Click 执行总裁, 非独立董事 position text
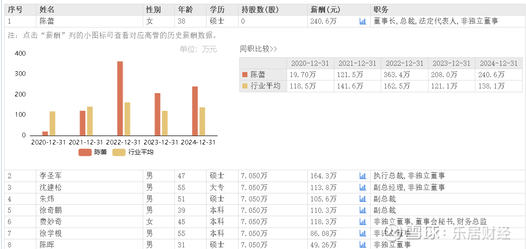The image size is (526, 249). (x=409, y=176)
